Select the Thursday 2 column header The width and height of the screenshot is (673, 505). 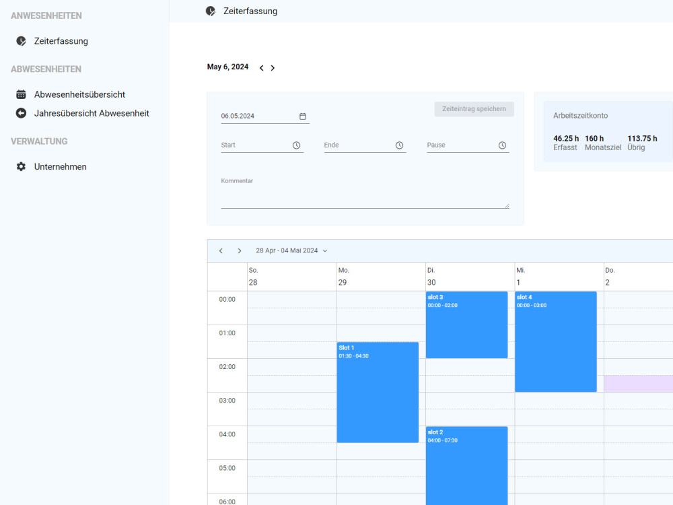click(x=638, y=277)
